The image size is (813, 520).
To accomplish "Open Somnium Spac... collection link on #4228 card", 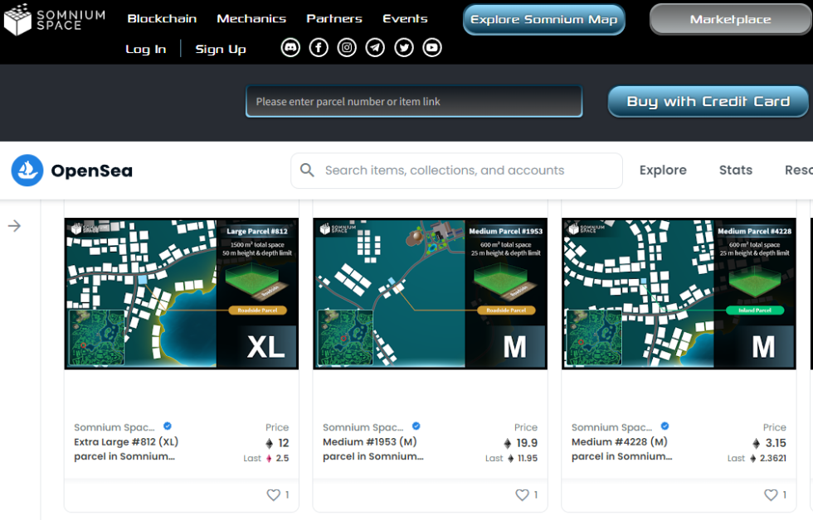I will (x=612, y=427).
